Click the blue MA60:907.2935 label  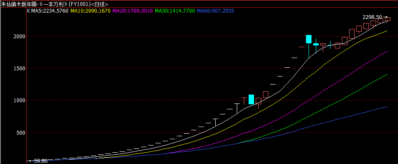coord(216,11)
